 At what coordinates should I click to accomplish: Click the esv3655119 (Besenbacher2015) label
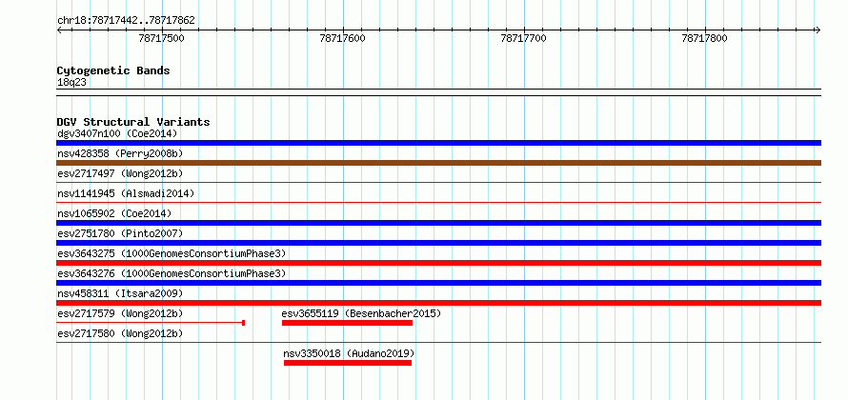coord(361,313)
